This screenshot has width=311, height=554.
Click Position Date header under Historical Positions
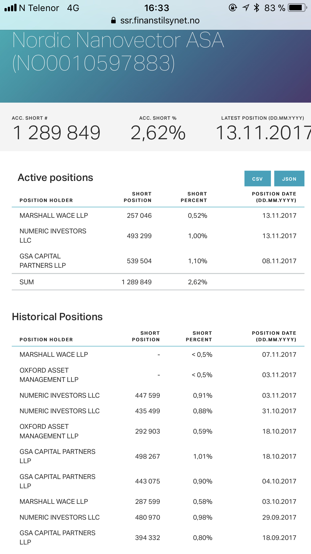274,336
